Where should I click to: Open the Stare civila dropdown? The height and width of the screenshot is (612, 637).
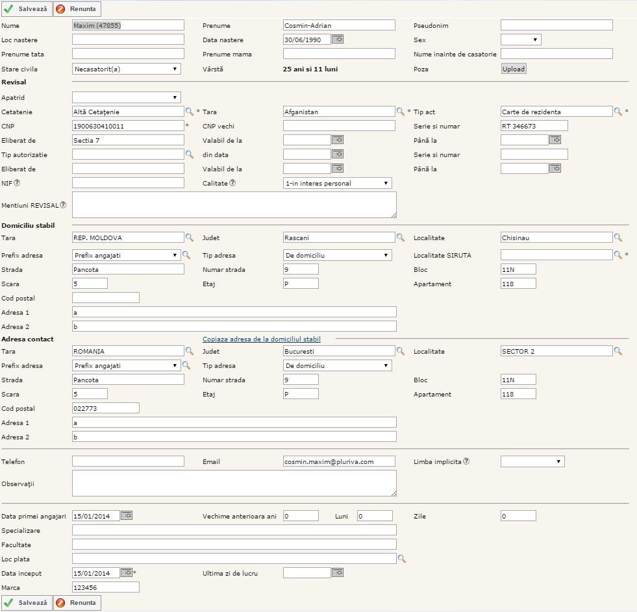pos(126,68)
